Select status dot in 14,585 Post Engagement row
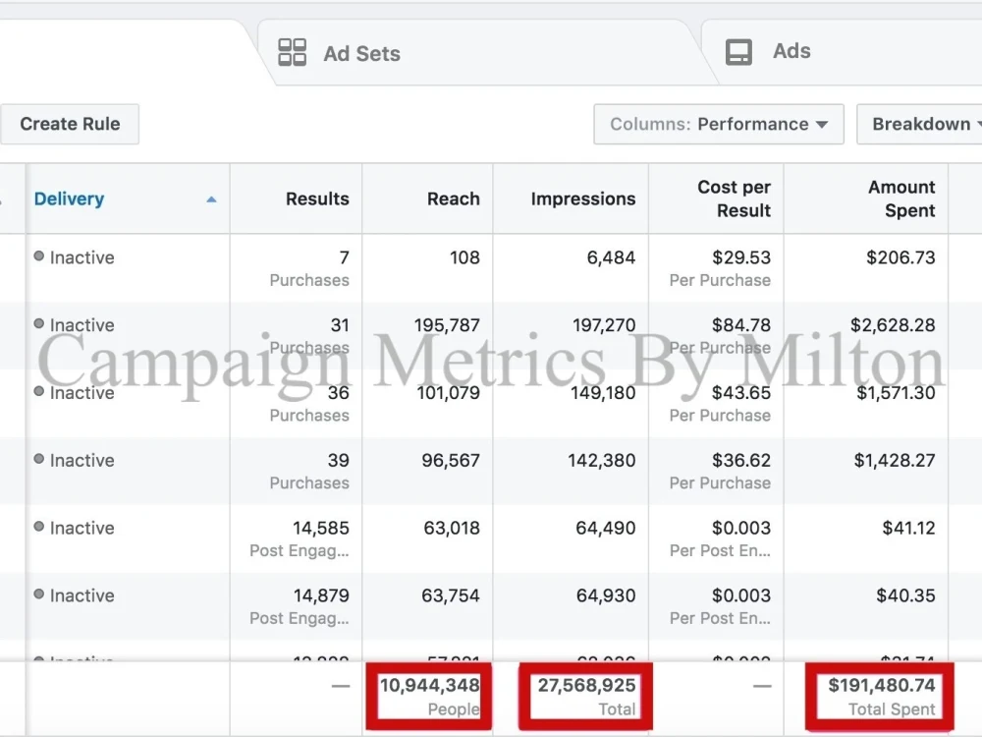 point(39,527)
